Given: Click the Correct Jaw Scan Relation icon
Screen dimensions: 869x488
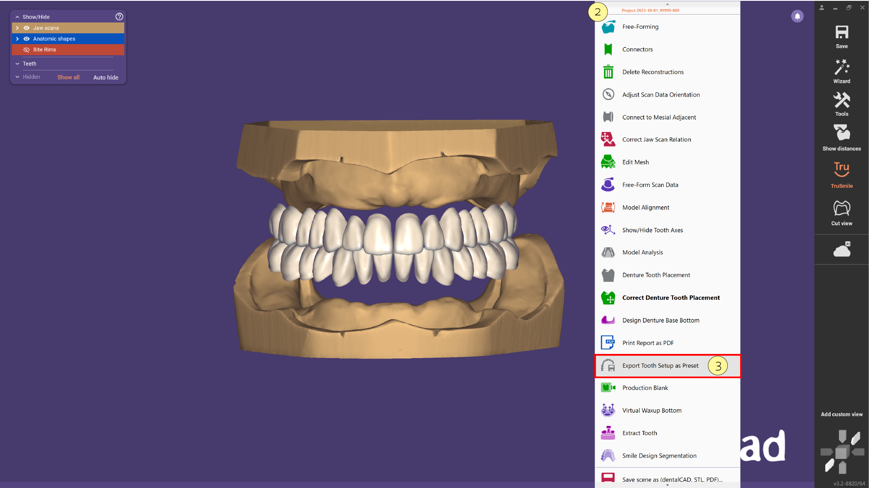Looking at the screenshot, I should pyautogui.click(x=608, y=139).
